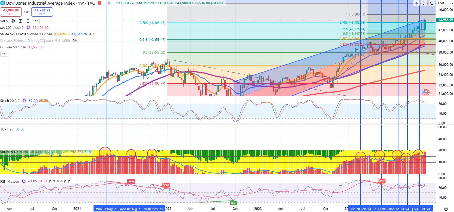This screenshot has width=454, height=212.
Task: Select the Mon 09 Aug '21 date marker
Action: pos(131,209)
